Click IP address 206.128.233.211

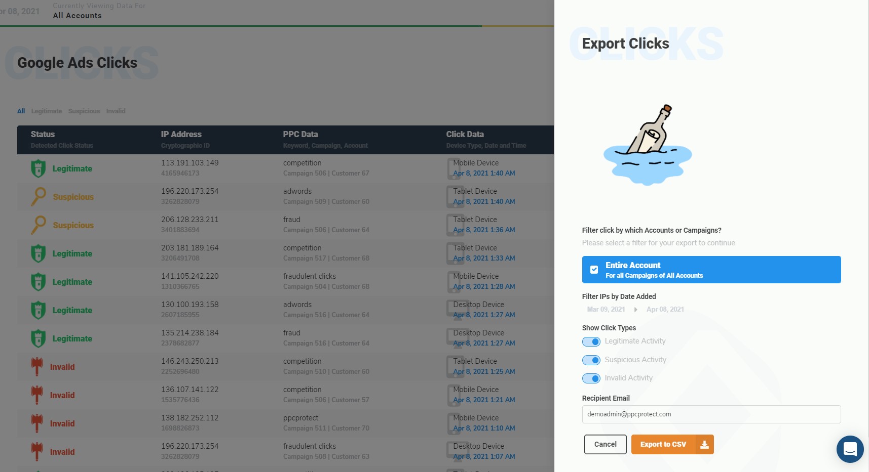point(190,220)
